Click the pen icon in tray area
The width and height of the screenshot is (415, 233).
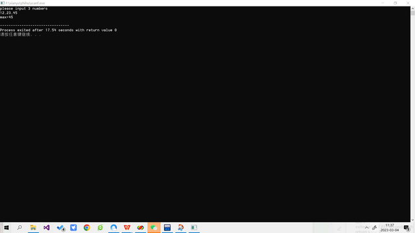[339, 228]
